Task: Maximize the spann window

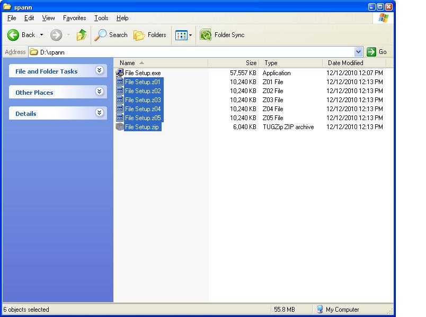Action: [x=380, y=7]
